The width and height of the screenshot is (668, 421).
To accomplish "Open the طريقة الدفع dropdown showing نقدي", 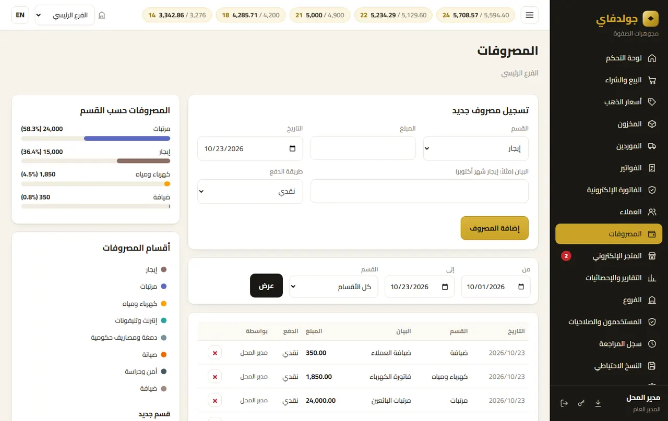I will [x=250, y=191].
